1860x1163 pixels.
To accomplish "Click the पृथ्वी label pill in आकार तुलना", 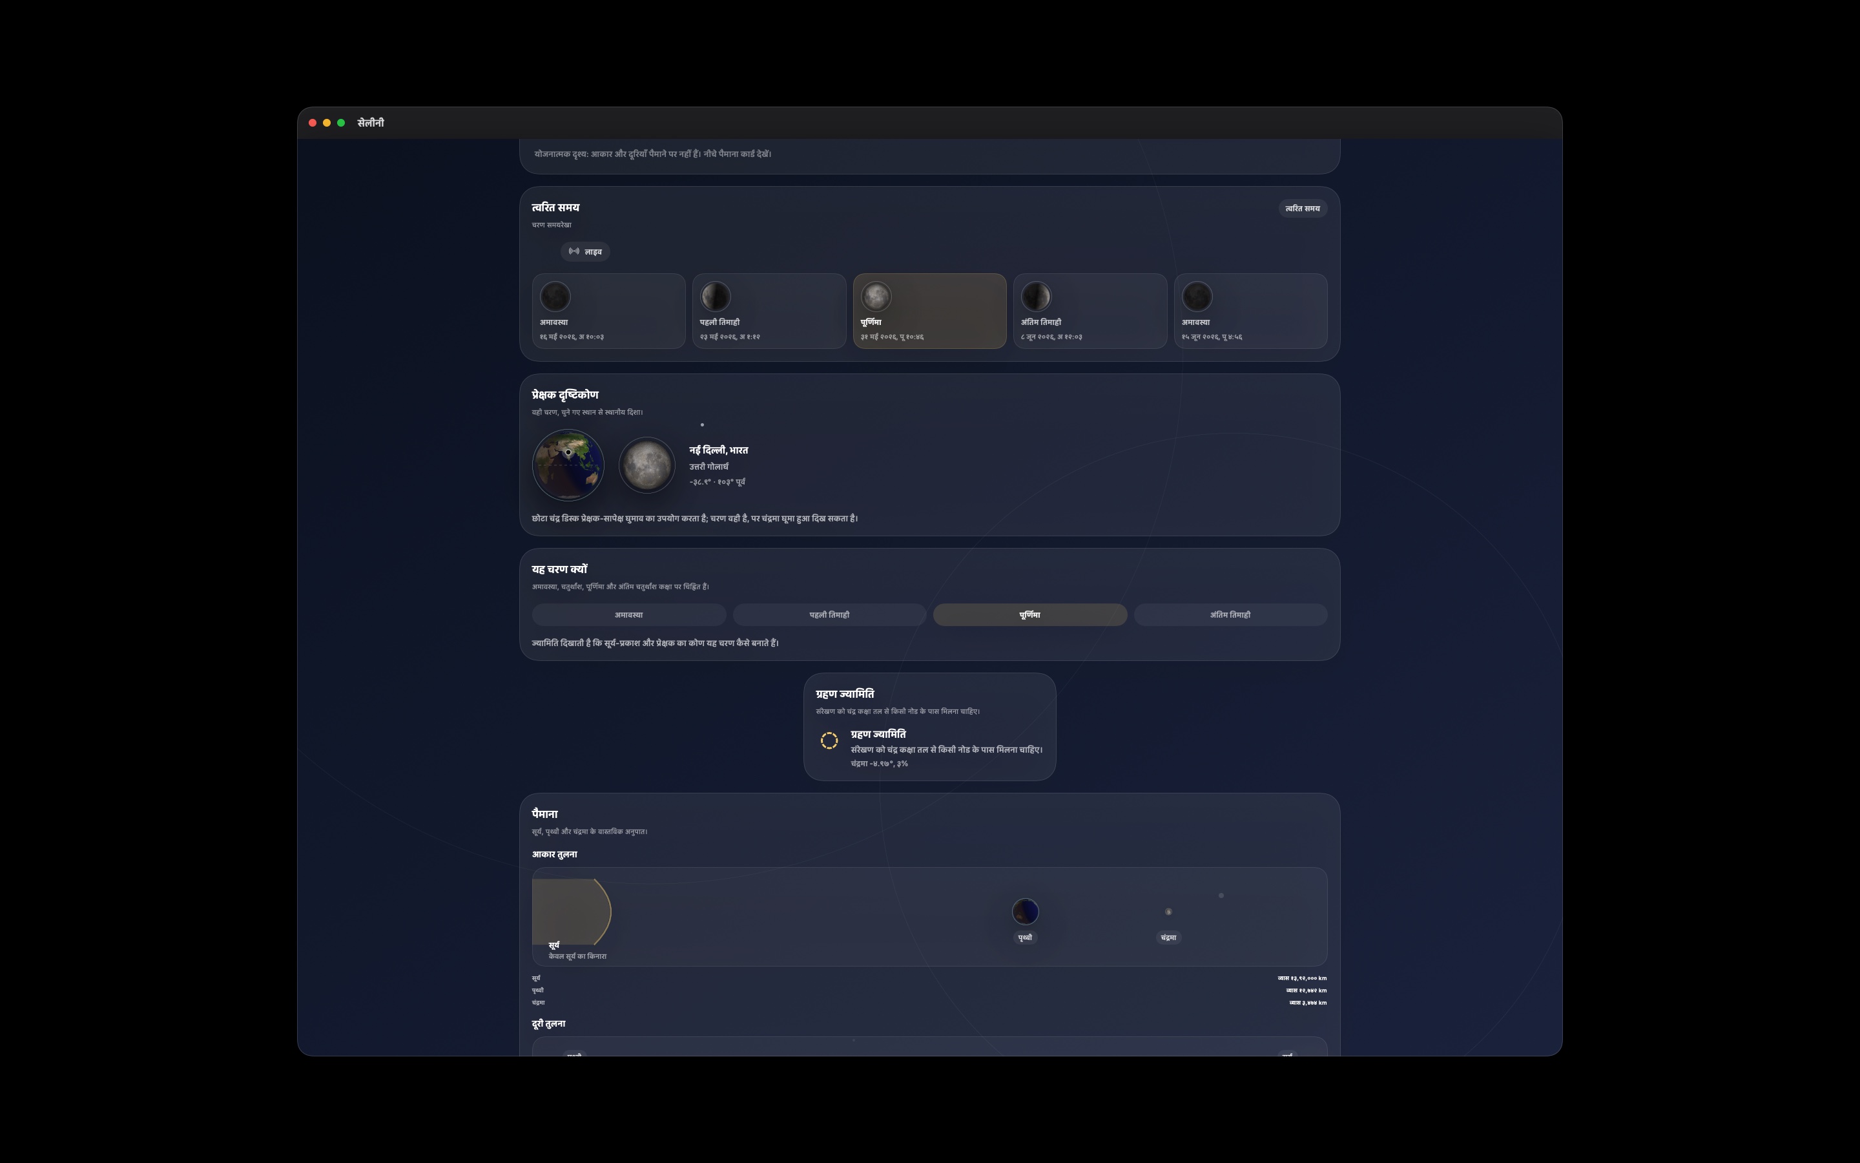I will (x=1026, y=938).
